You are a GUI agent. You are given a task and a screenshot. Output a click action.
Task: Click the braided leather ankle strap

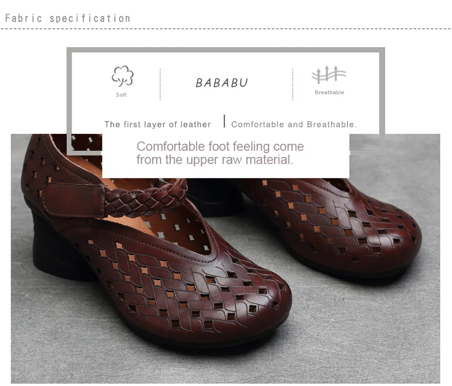coord(145,197)
